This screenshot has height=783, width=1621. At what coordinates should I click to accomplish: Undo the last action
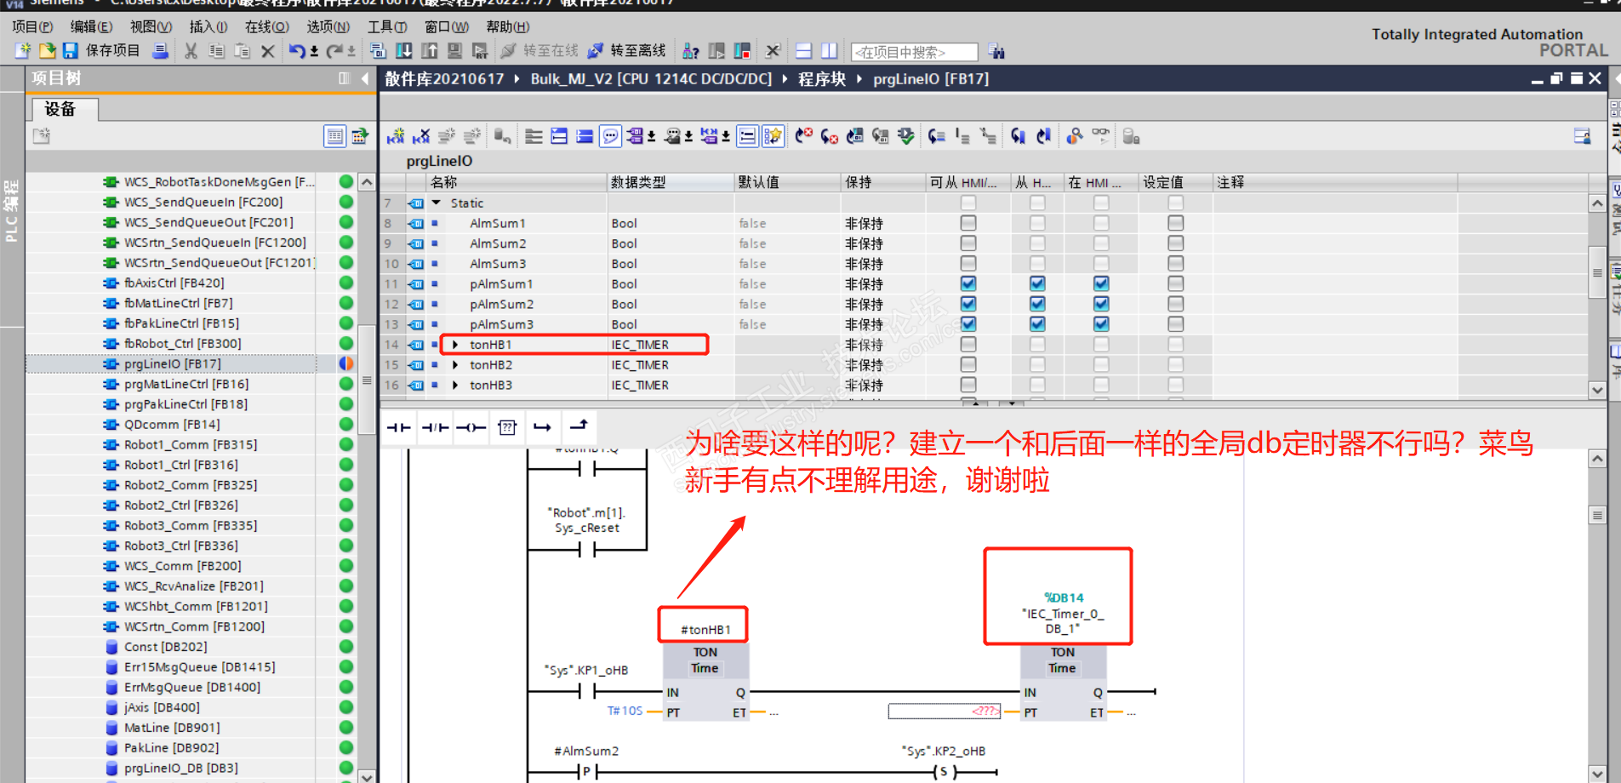pyautogui.click(x=296, y=51)
